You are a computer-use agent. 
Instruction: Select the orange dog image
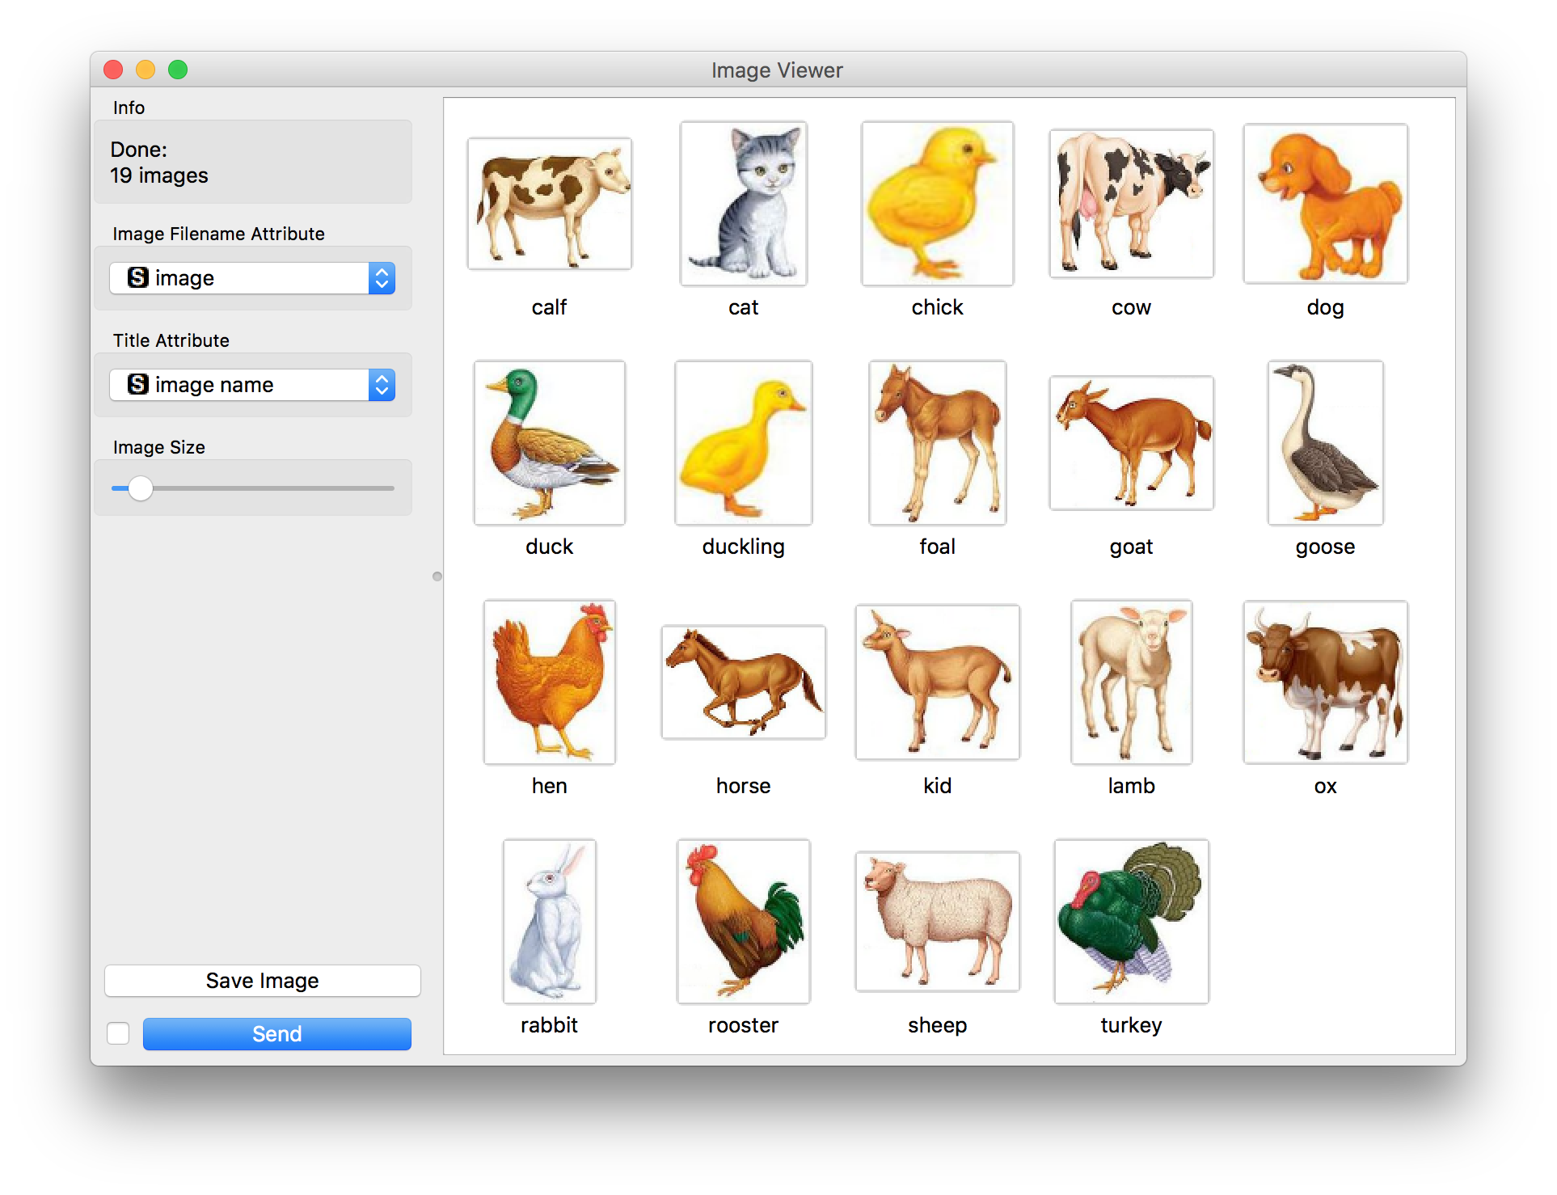[x=1325, y=204]
